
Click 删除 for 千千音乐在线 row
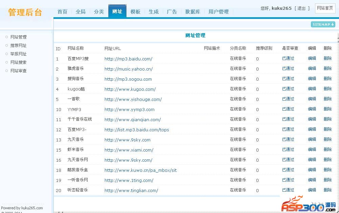point(327,119)
